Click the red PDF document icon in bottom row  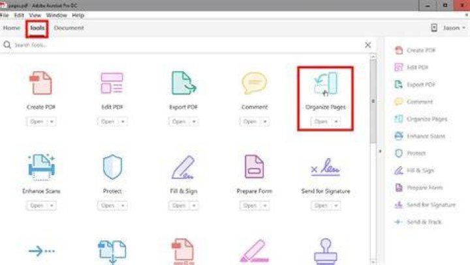183,251
